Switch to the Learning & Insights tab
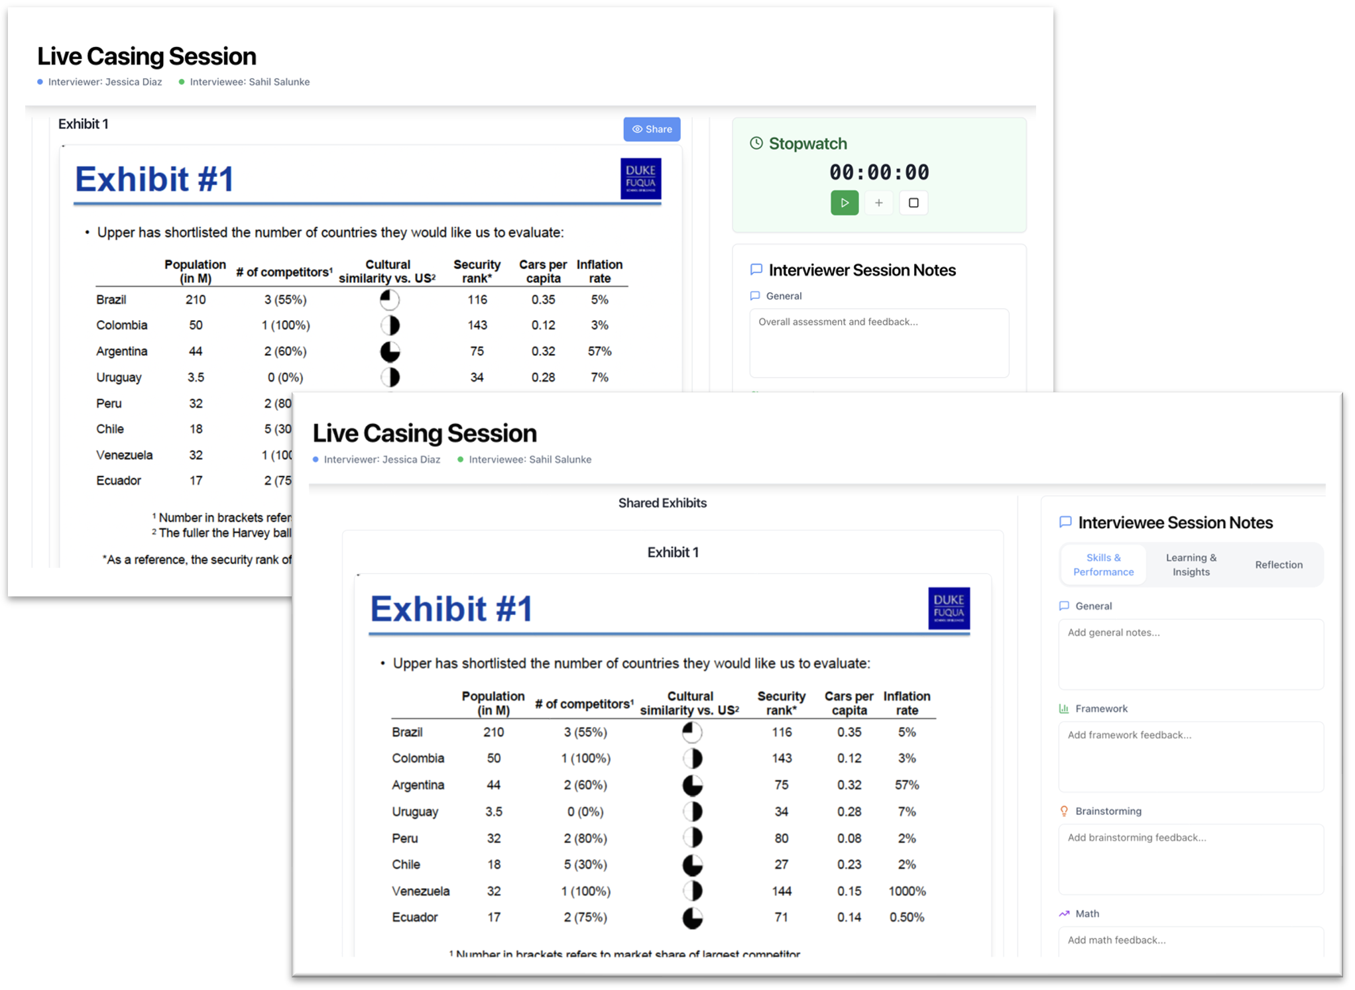 1191,565
